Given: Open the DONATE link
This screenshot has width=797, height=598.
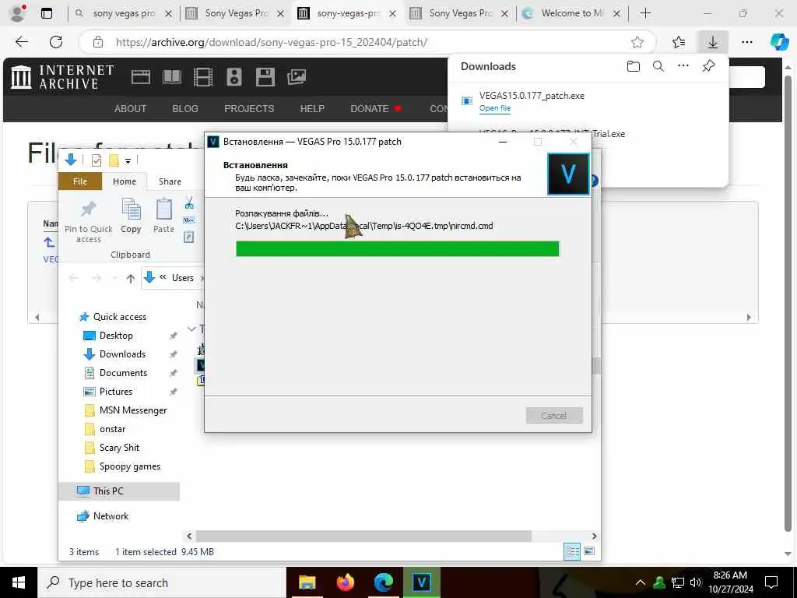Looking at the screenshot, I should 376,109.
